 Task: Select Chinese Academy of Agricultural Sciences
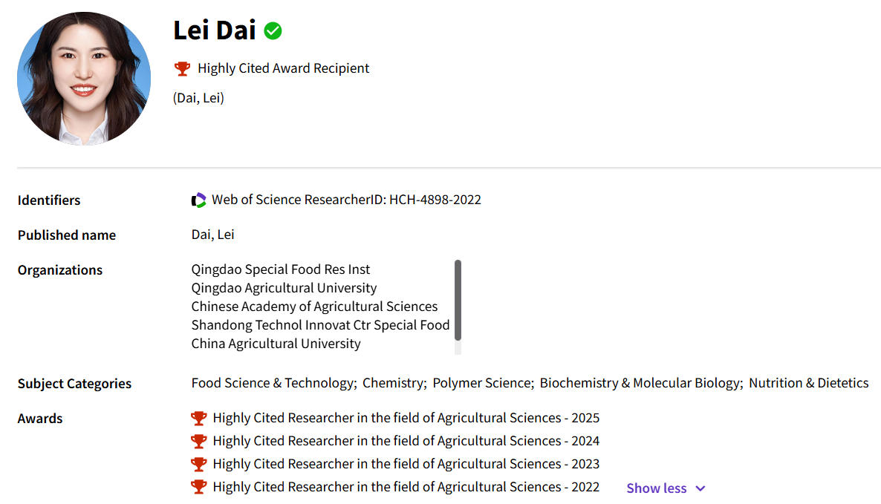click(314, 307)
